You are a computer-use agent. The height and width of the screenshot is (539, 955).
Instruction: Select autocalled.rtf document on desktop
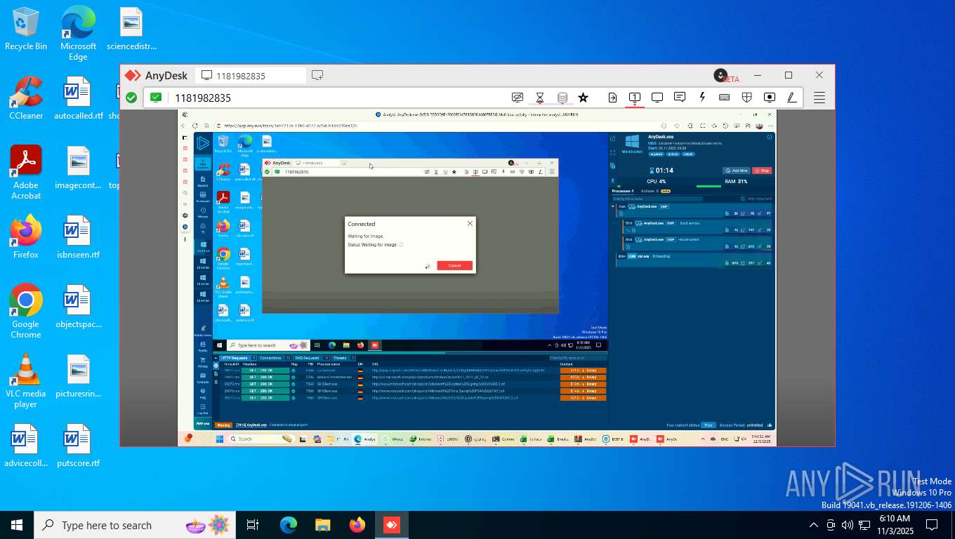[x=78, y=98]
